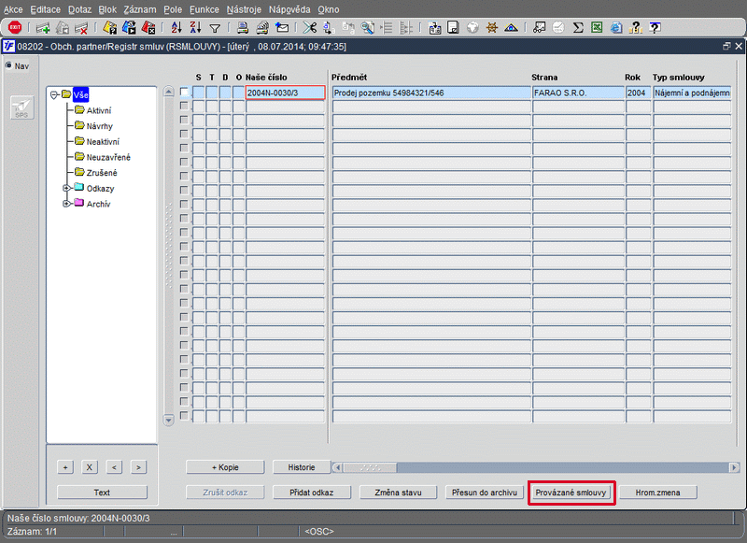Insert a new record via toolbar
The image size is (747, 543).
(43, 28)
